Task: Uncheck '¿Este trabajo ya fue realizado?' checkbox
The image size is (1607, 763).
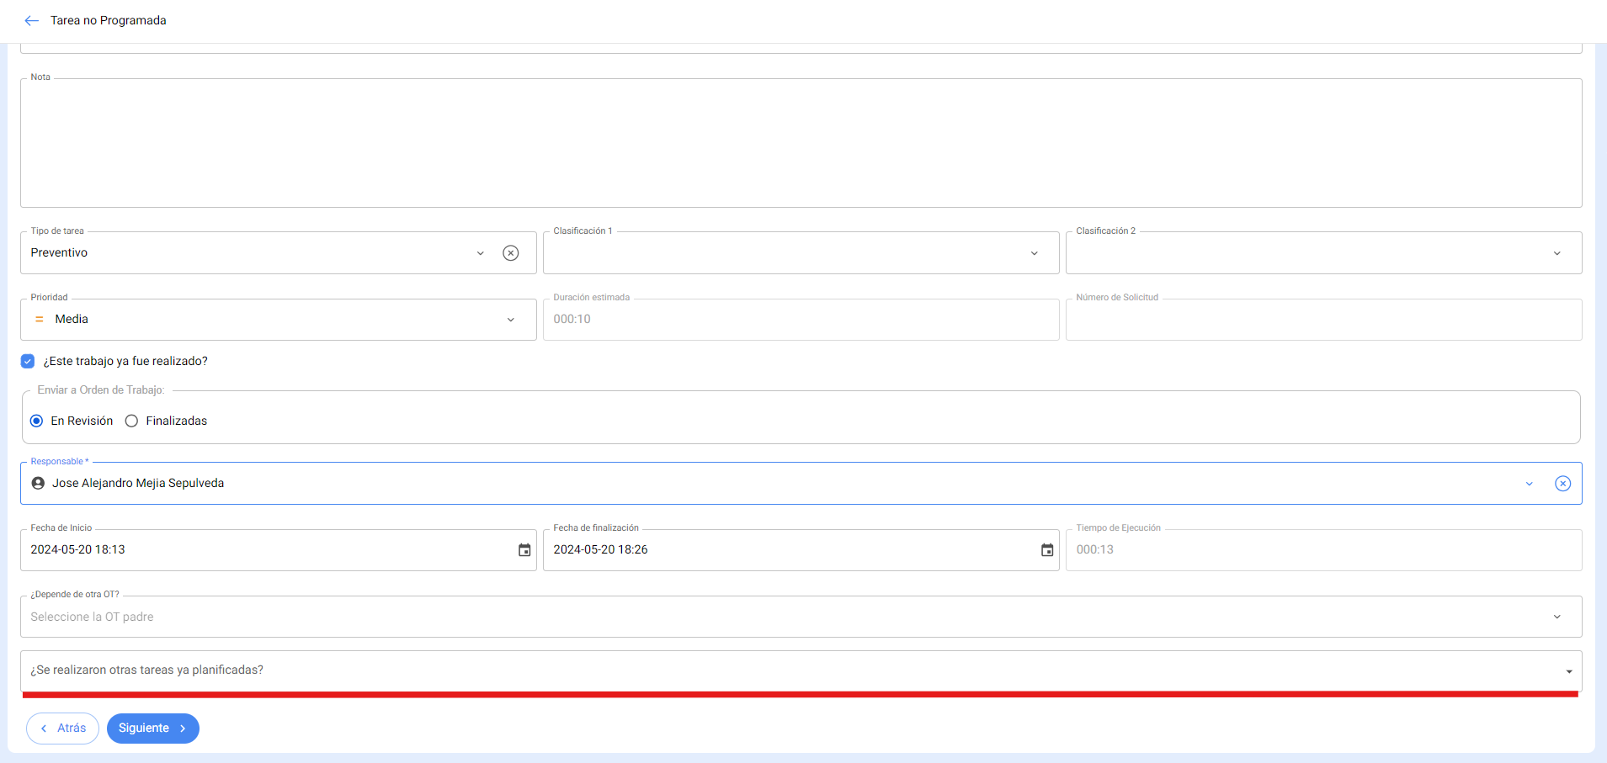Action: [x=28, y=362]
